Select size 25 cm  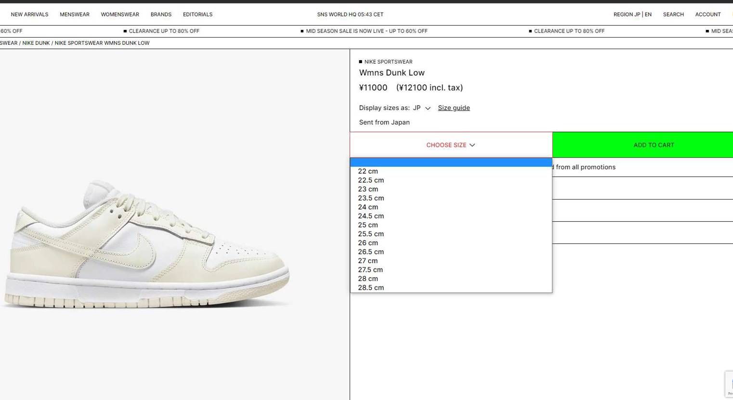(451, 225)
